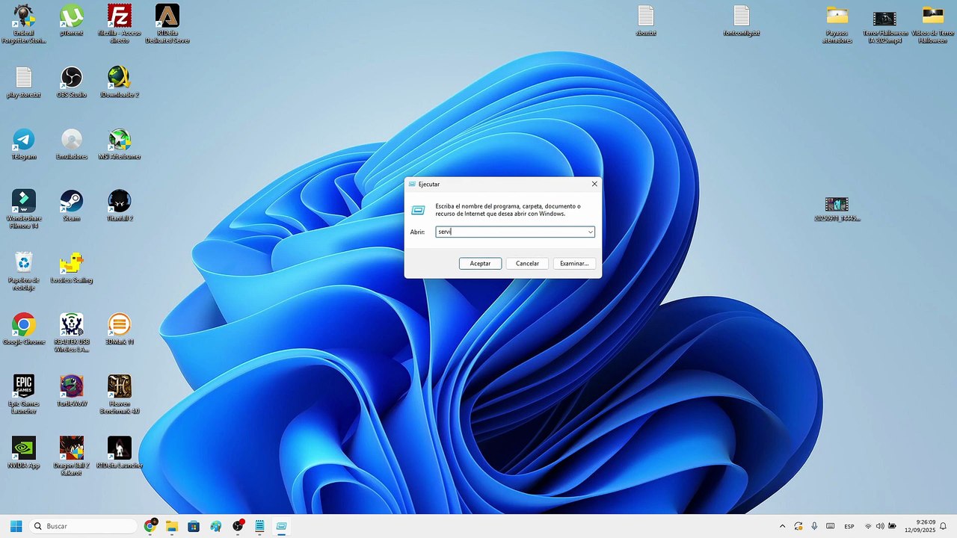Select the OBS Studio desktop icon
The width and height of the screenshot is (957, 538).
pyautogui.click(x=72, y=82)
